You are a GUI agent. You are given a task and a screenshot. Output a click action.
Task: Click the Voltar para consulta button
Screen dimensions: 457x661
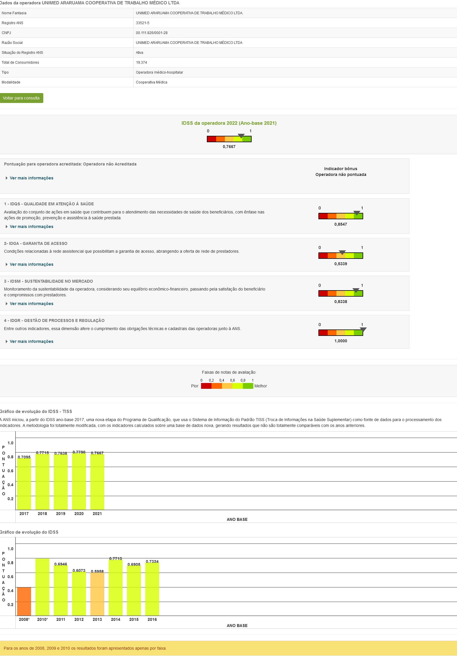pyautogui.click(x=21, y=98)
